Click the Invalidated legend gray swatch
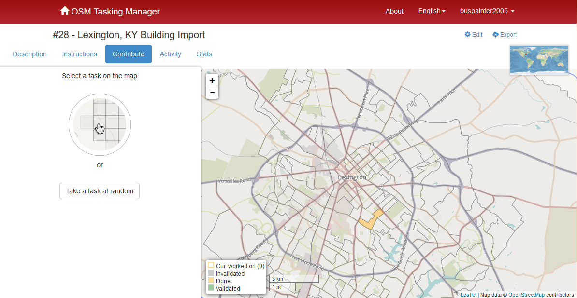 (x=211, y=273)
